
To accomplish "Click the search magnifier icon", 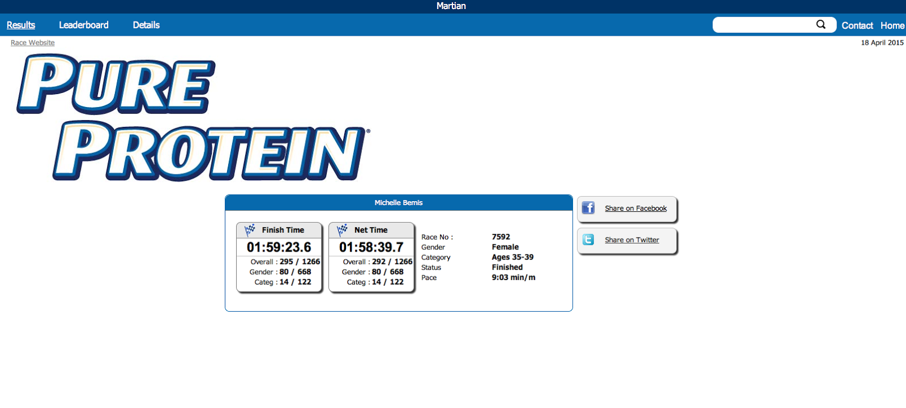I will 820,24.
